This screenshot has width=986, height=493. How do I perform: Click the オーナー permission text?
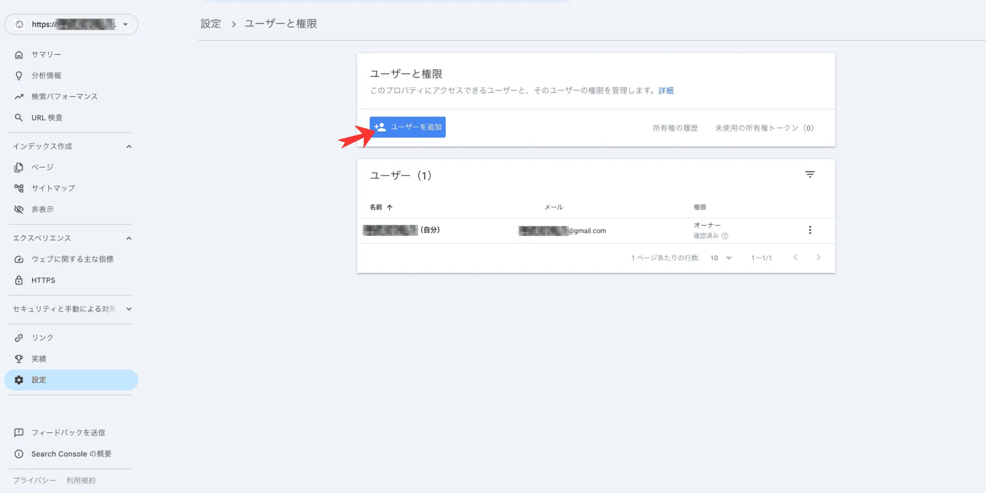707,225
